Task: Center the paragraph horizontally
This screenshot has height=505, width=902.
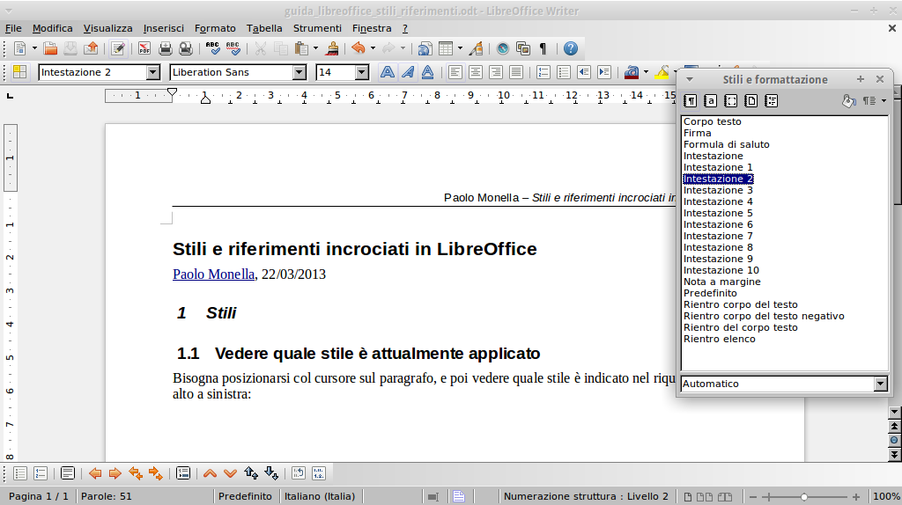Action: pyautogui.click(x=475, y=72)
